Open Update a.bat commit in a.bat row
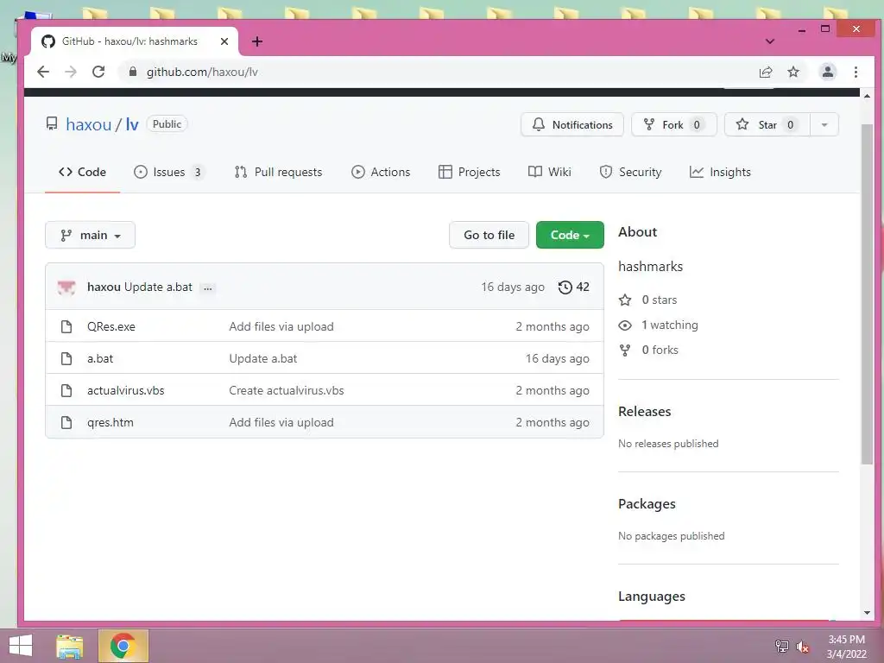The image size is (884, 663). point(262,358)
